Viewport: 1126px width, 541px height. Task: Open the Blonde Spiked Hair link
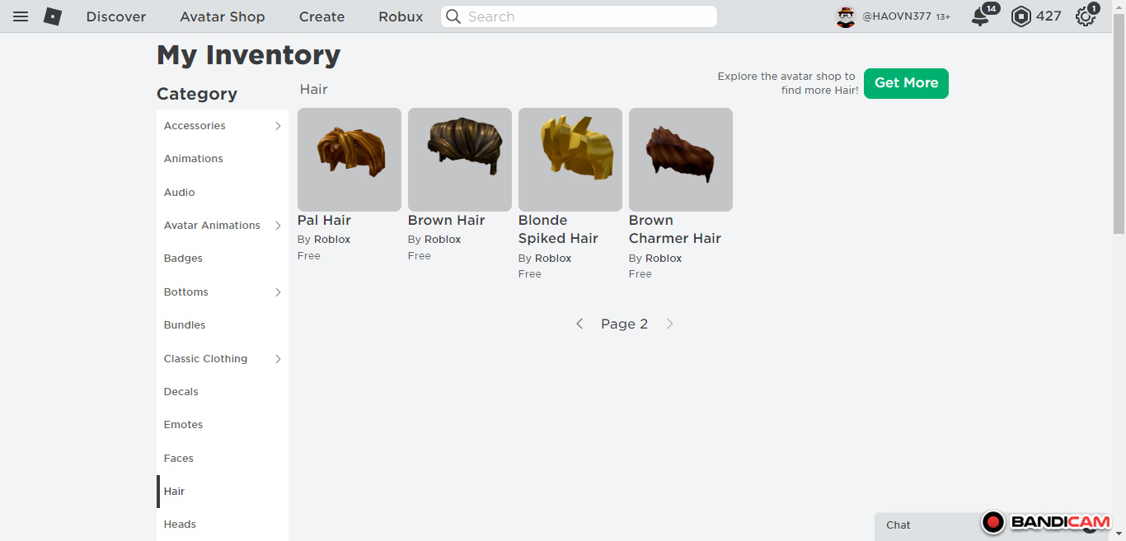[558, 230]
